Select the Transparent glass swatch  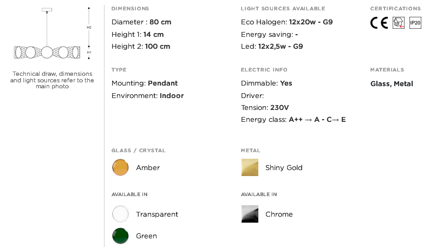coord(120,214)
